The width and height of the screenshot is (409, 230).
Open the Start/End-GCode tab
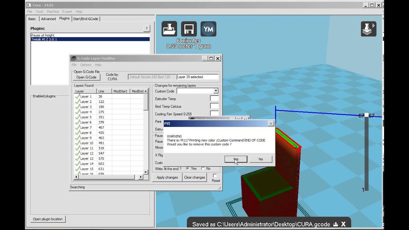pyautogui.click(x=86, y=19)
